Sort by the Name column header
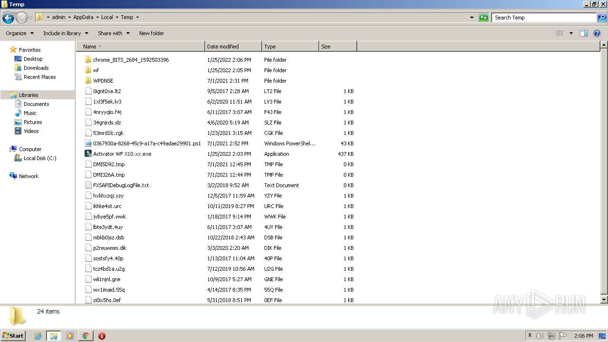 [x=141, y=47]
